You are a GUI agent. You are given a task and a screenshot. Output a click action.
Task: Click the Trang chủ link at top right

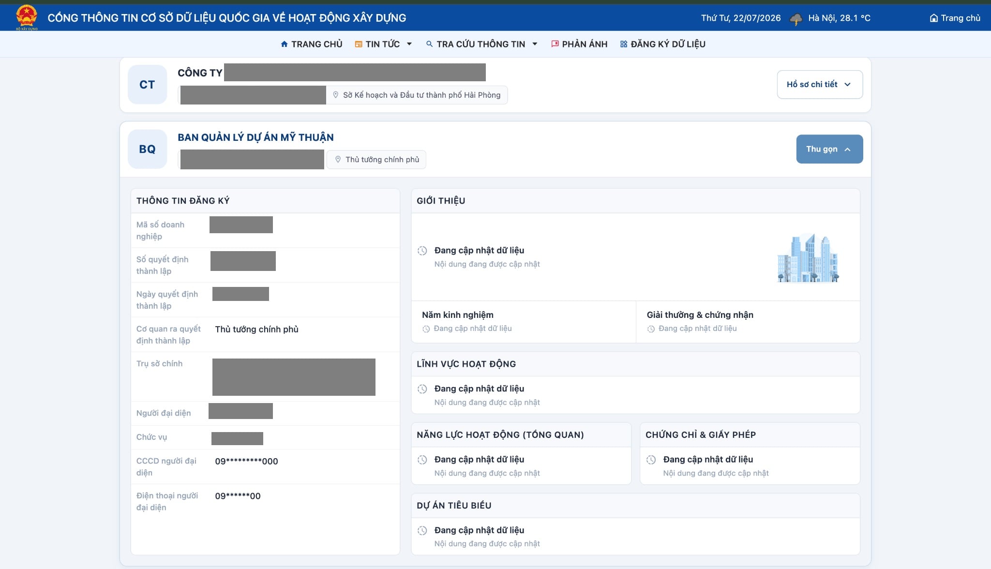tap(955, 18)
